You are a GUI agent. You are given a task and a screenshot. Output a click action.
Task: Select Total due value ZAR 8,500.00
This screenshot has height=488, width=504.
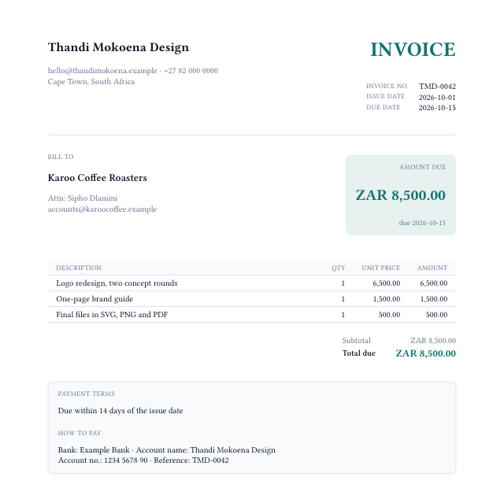point(425,353)
